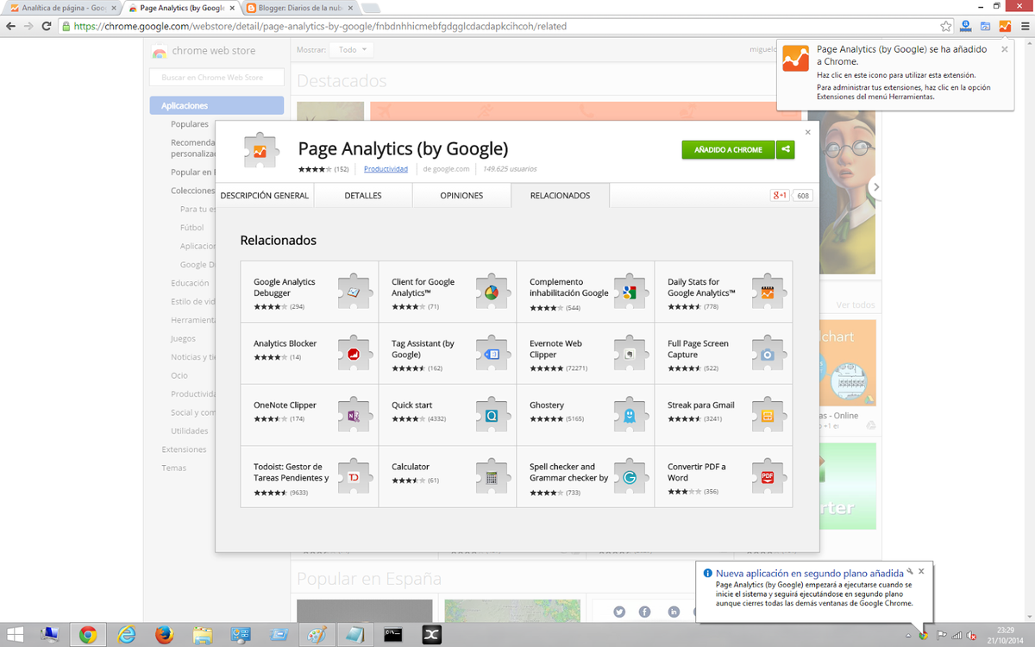Image resolution: width=1035 pixels, height=647 pixels.
Task: Click the carousel next arrow on the right
Action: (876, 187)
